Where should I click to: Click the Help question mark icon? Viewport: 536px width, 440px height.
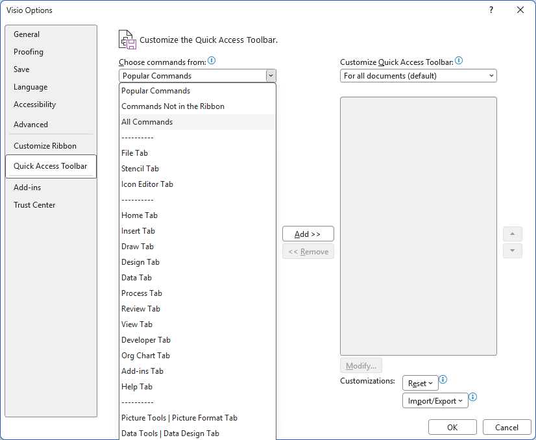coord(491,10)
